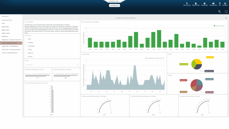Open Maintenance: Funktionsprüfungen Strom entry

(11, 40)
